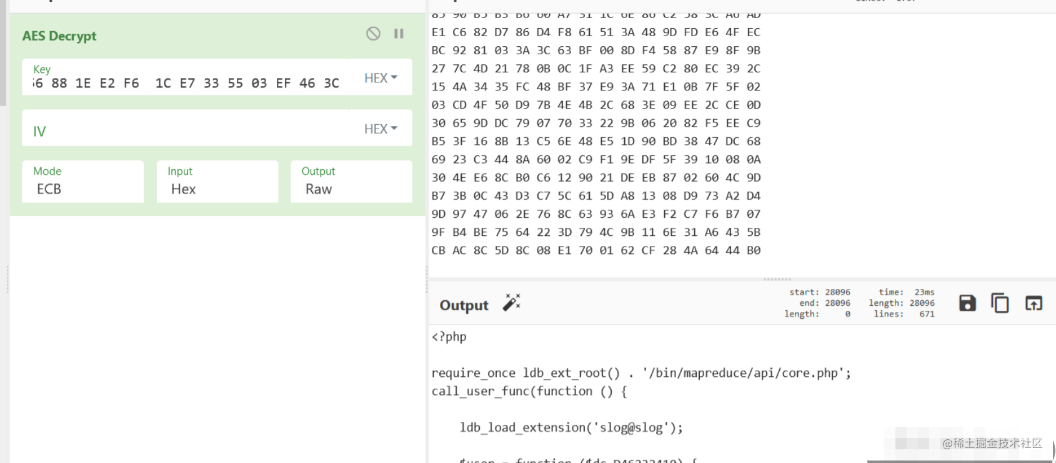Click hex row starting with '03 CD 4F'

click(596, 105)
